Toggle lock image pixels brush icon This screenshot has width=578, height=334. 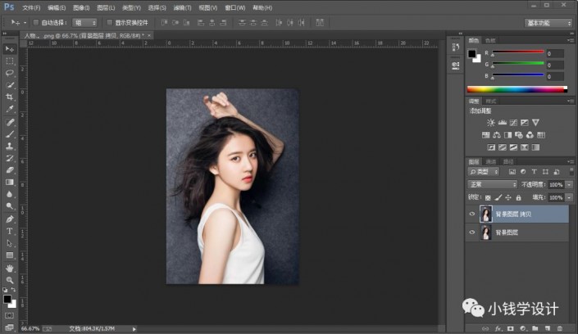[498, 198]
